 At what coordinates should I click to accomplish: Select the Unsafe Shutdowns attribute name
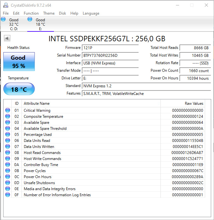pos(39,183)
